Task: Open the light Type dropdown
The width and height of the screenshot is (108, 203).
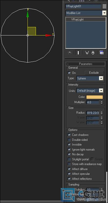Action: click(101, 78)
